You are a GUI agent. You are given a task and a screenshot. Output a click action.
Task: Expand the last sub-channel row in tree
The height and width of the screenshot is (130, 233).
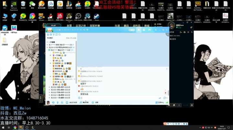(x=49, y=97)
